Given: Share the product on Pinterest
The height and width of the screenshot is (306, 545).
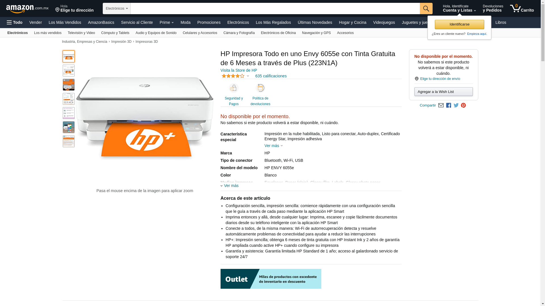Looking at the screenshot, I should 464,105.
